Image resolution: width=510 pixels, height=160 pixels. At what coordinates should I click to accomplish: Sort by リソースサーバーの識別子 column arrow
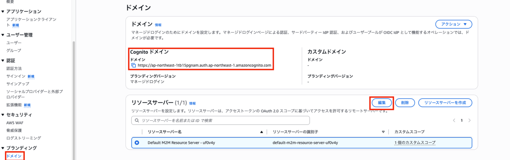(383, 132)
